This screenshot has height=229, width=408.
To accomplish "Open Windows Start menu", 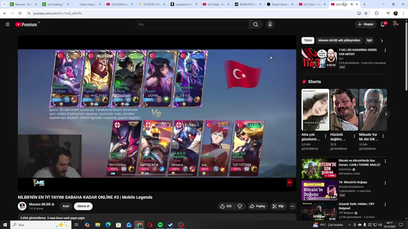I will [4, 225].
